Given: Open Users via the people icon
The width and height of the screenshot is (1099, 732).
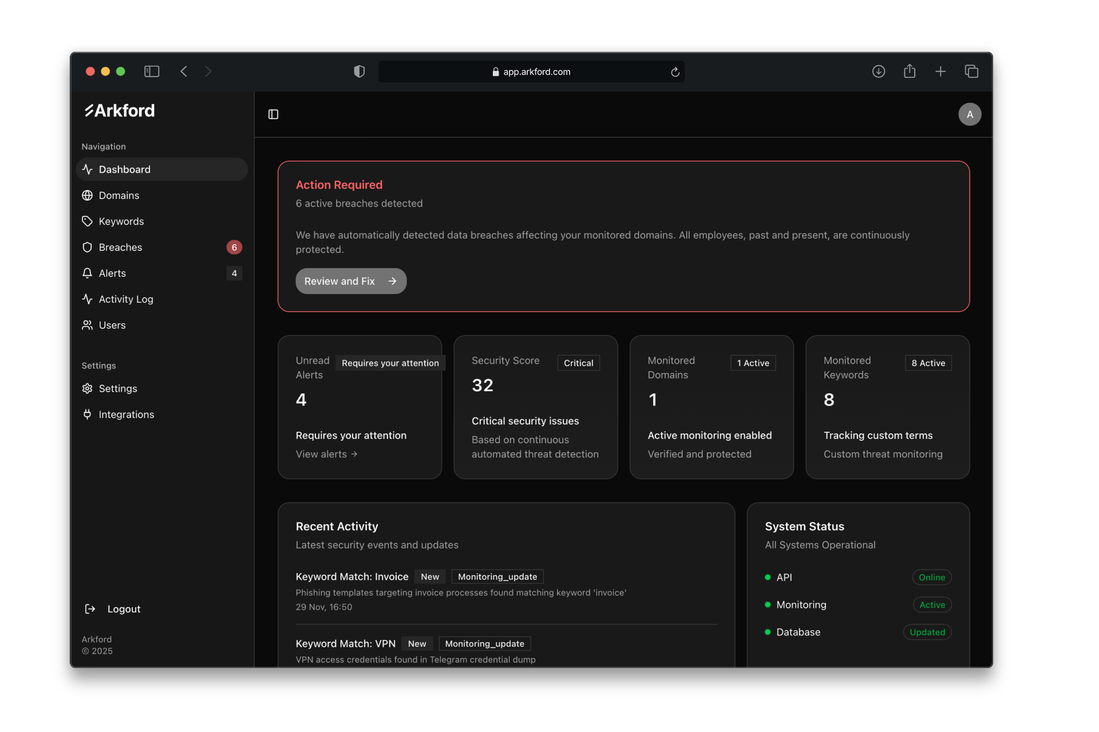Looking at the screenshot, I should 87,325.
